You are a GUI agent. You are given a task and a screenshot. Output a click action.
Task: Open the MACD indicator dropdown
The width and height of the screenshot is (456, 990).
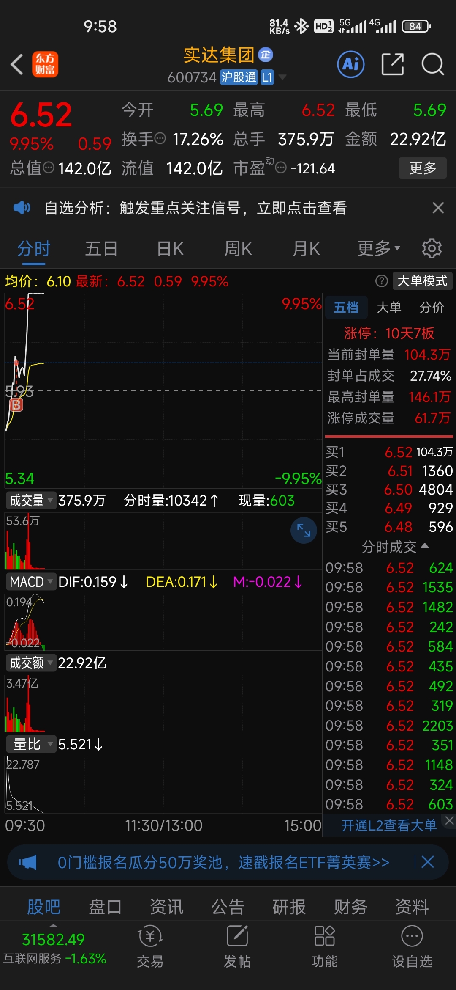click(x=30, y=582)
